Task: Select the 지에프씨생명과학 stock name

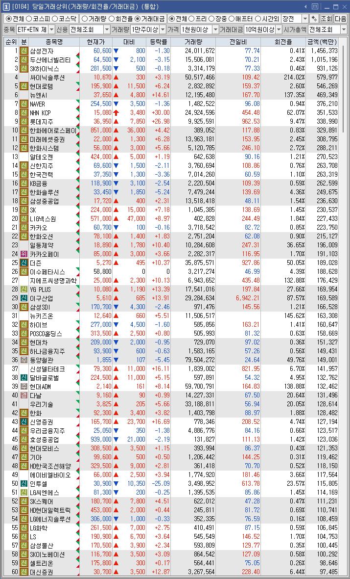Action: coord(53,281)
